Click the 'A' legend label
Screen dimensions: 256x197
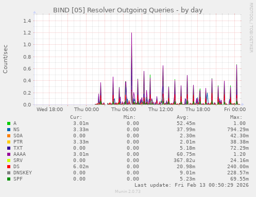point(15,123)
